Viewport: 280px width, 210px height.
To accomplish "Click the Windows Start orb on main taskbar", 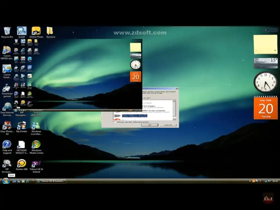I will click(6, 181).
